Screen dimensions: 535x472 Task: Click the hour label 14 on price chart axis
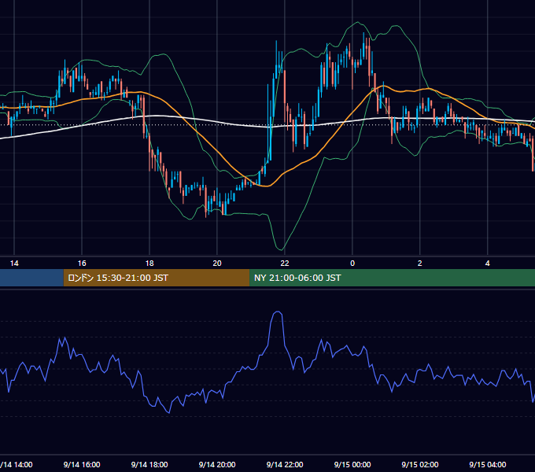14,264
